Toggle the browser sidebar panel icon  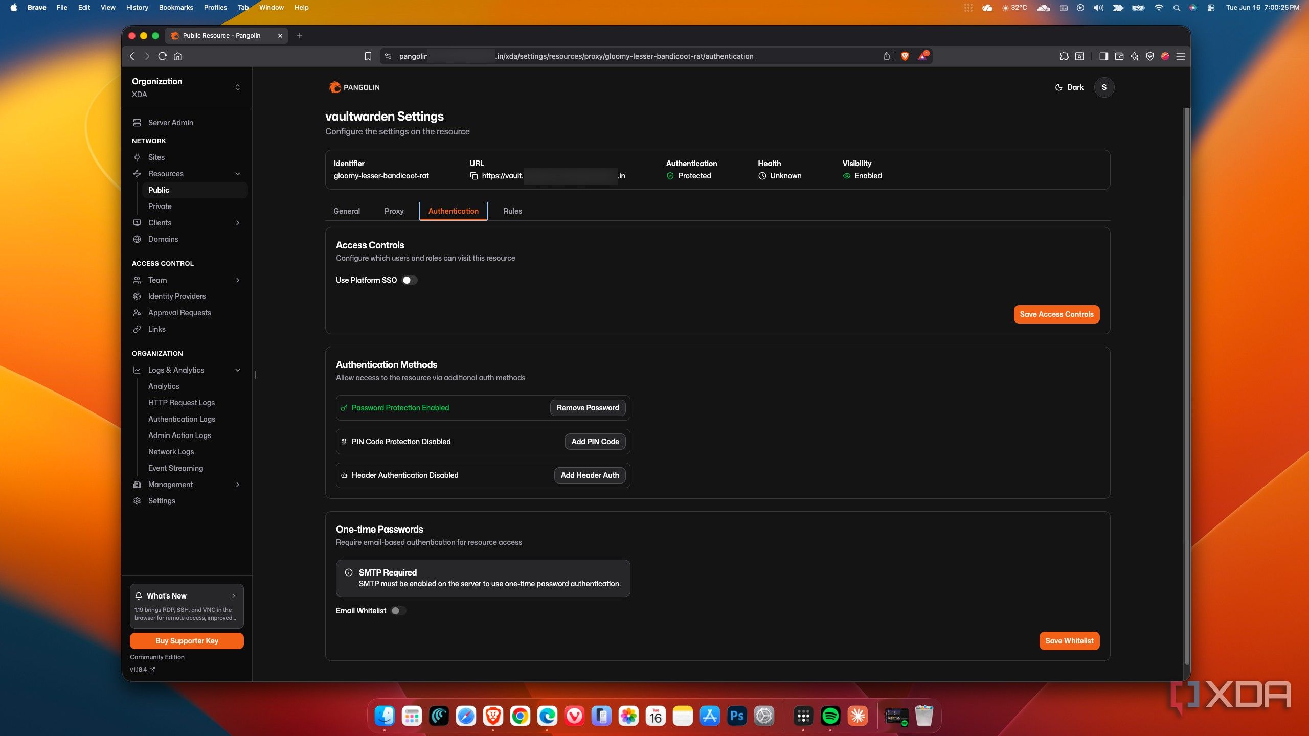pyautogui.click(x=1103, y=56)
